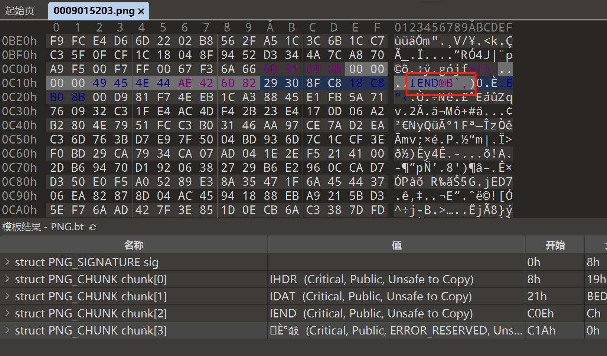Expand struct PNG_CHUNK chunk[2] row

pyautogui.click(x=7, y=313)
